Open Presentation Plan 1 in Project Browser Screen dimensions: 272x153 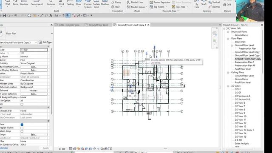point(244,62)
